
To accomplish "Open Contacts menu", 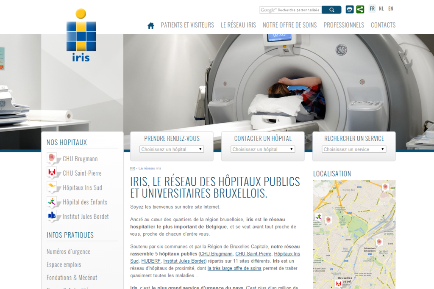I will click(383, 25).
